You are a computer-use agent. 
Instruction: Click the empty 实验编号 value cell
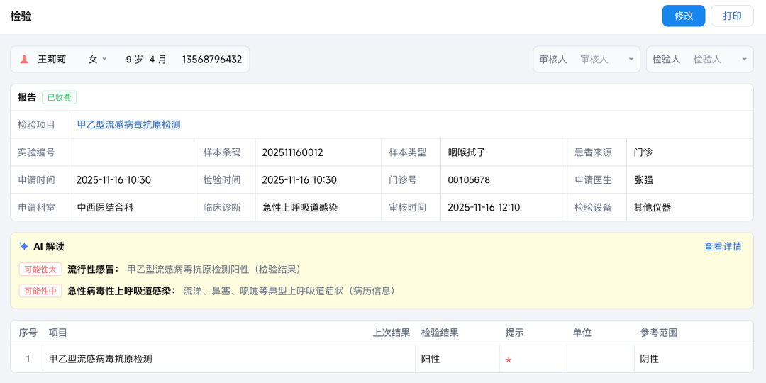(x=132, y=152)
